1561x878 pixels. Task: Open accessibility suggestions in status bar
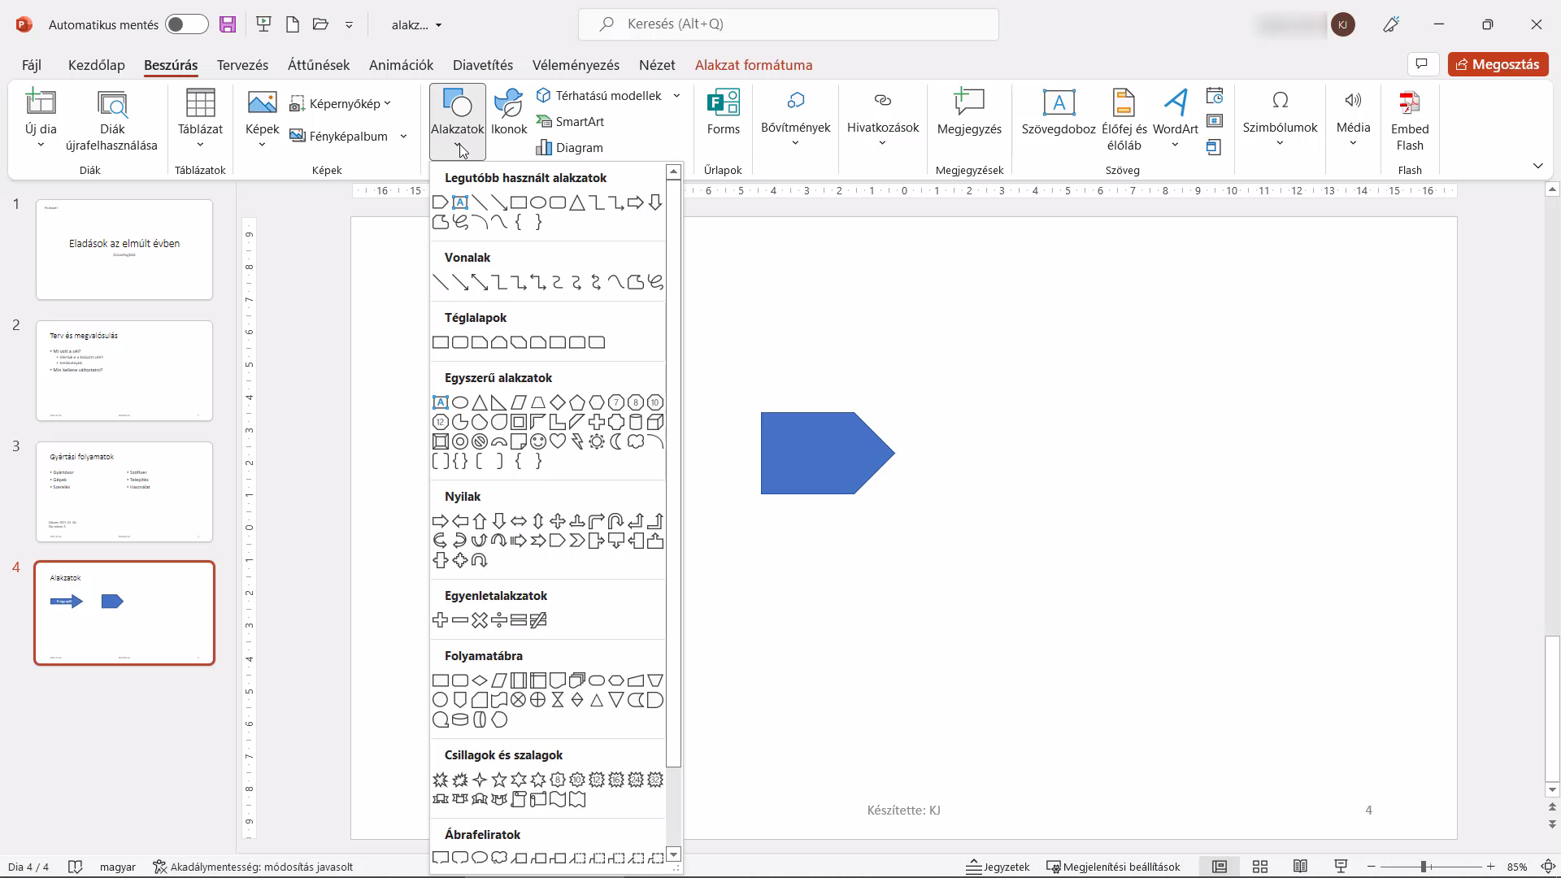253,867
